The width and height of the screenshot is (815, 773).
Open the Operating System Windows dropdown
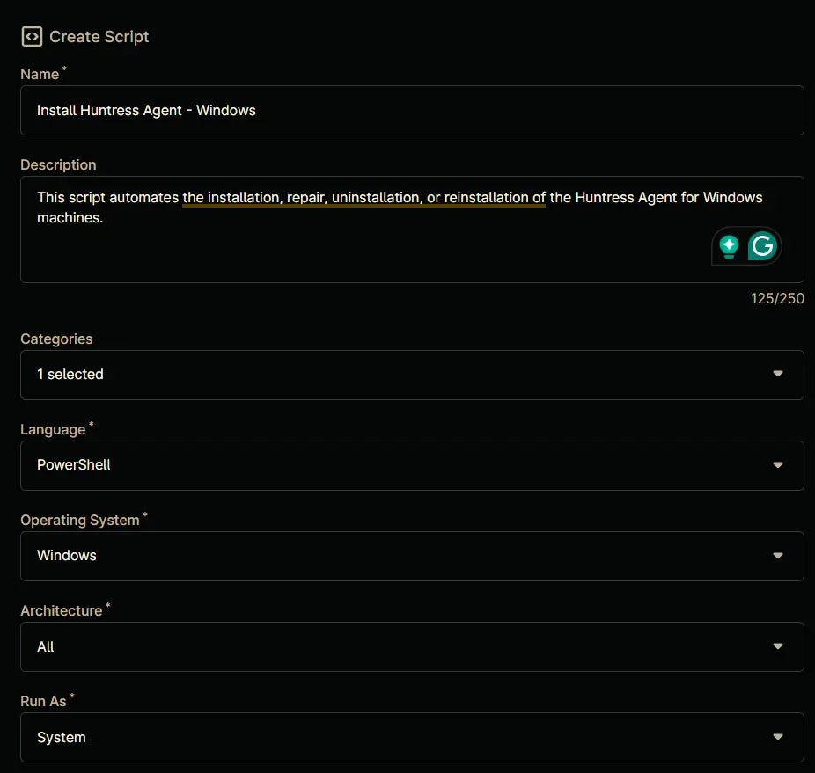tap(412, 556)
